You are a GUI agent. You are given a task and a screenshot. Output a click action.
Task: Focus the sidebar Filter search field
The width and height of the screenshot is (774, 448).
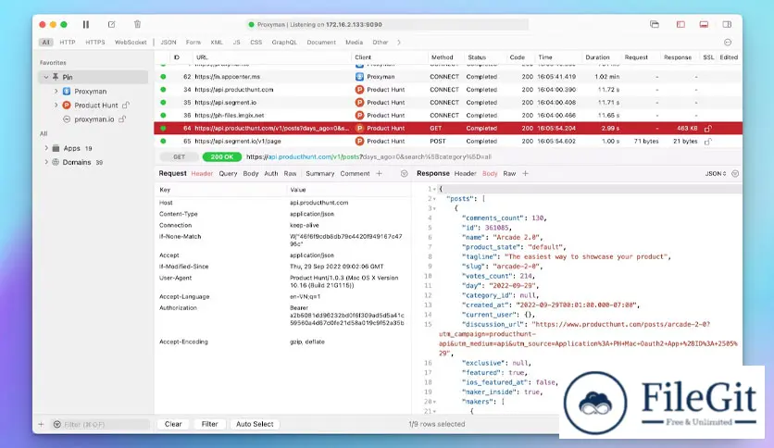(100, 424)
